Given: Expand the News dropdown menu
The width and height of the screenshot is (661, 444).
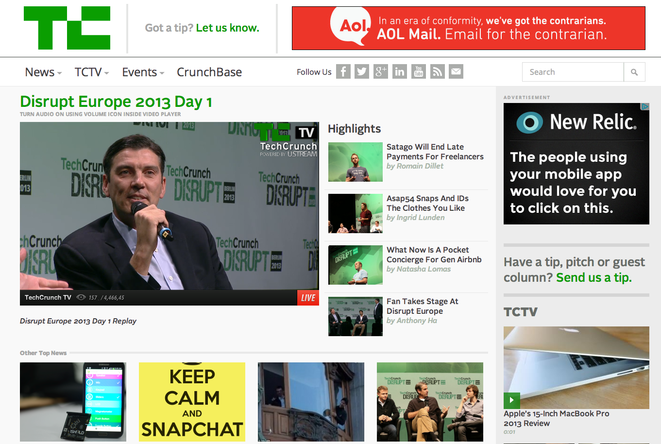Looking at the screenshot, I should 43,72.
